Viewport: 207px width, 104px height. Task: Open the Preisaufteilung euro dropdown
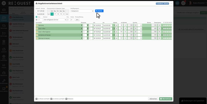(x=77, y=20)
